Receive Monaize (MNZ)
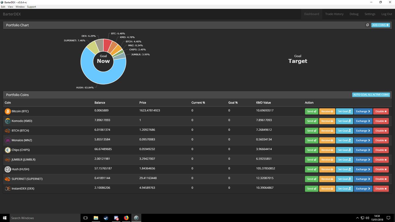Image resolution: width=395 pixels, height=222 pixels. coord(327,140)
